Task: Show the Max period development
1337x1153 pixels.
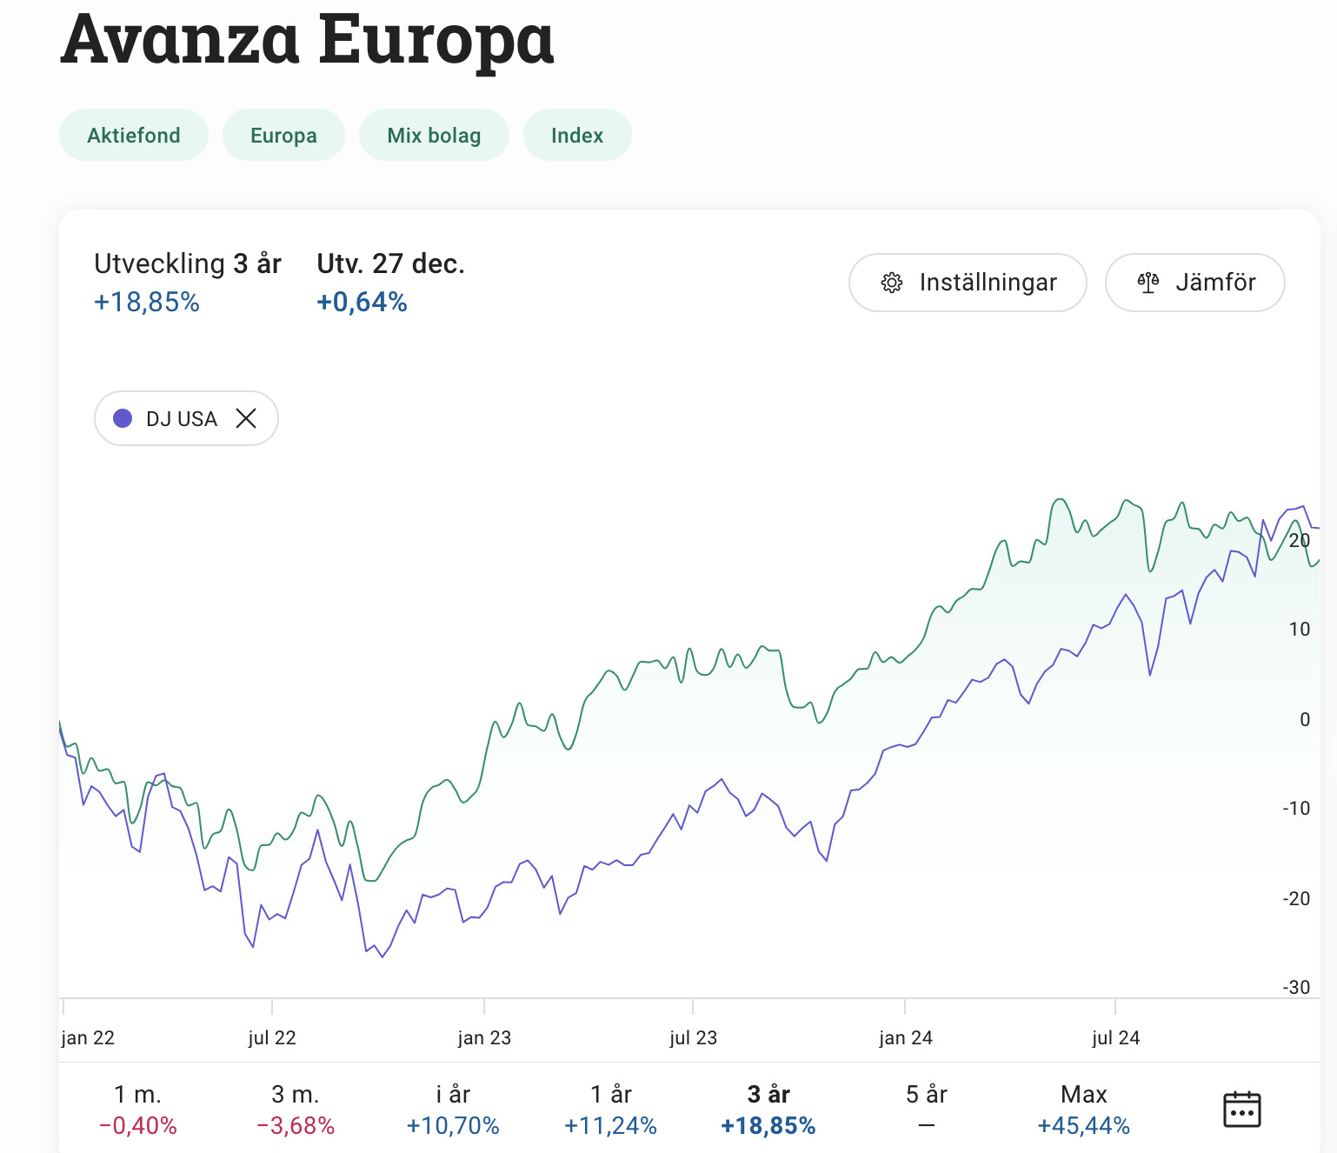Action: pos(1083,1110)
